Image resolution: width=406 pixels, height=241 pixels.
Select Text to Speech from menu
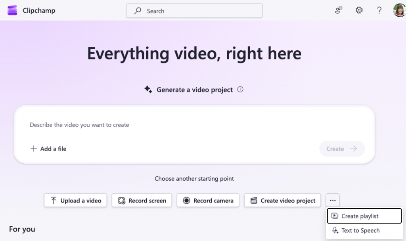(x=364, y=230)
